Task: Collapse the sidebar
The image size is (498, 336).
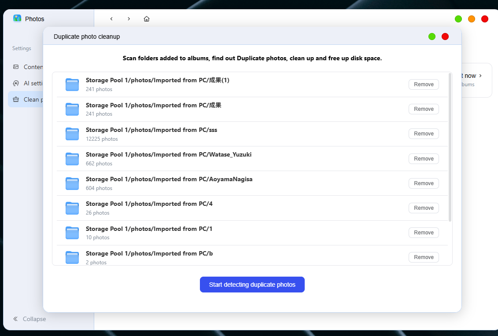Action: coord(29,319)
